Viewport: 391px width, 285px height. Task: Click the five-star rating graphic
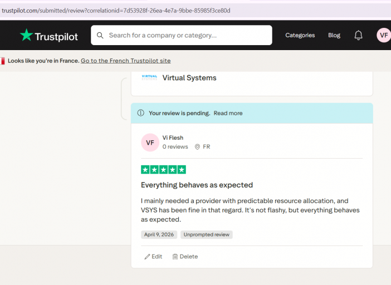coord(163,170)
